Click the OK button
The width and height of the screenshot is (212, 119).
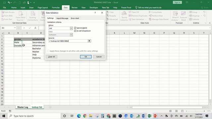86,57
